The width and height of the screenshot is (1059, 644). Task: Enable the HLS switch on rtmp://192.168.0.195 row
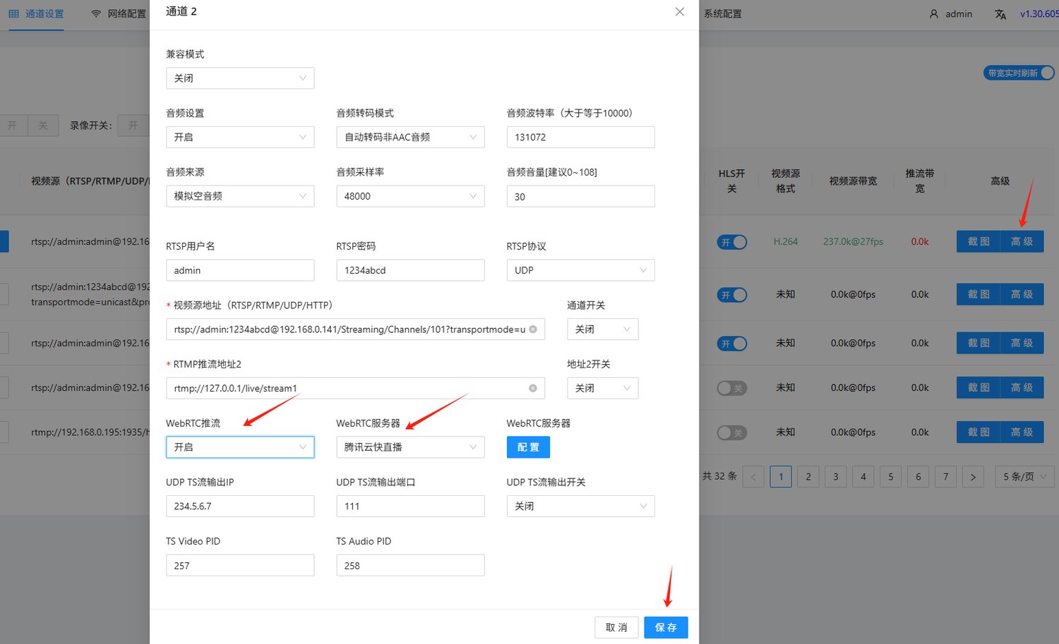tap(732, 432)
